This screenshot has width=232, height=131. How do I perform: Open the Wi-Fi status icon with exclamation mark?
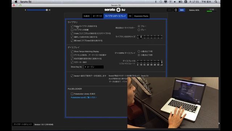coord(170,1)
